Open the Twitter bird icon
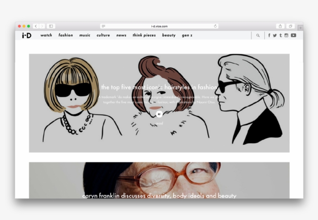The width and height of the screenshot is (318, 220). coord(275,36)
